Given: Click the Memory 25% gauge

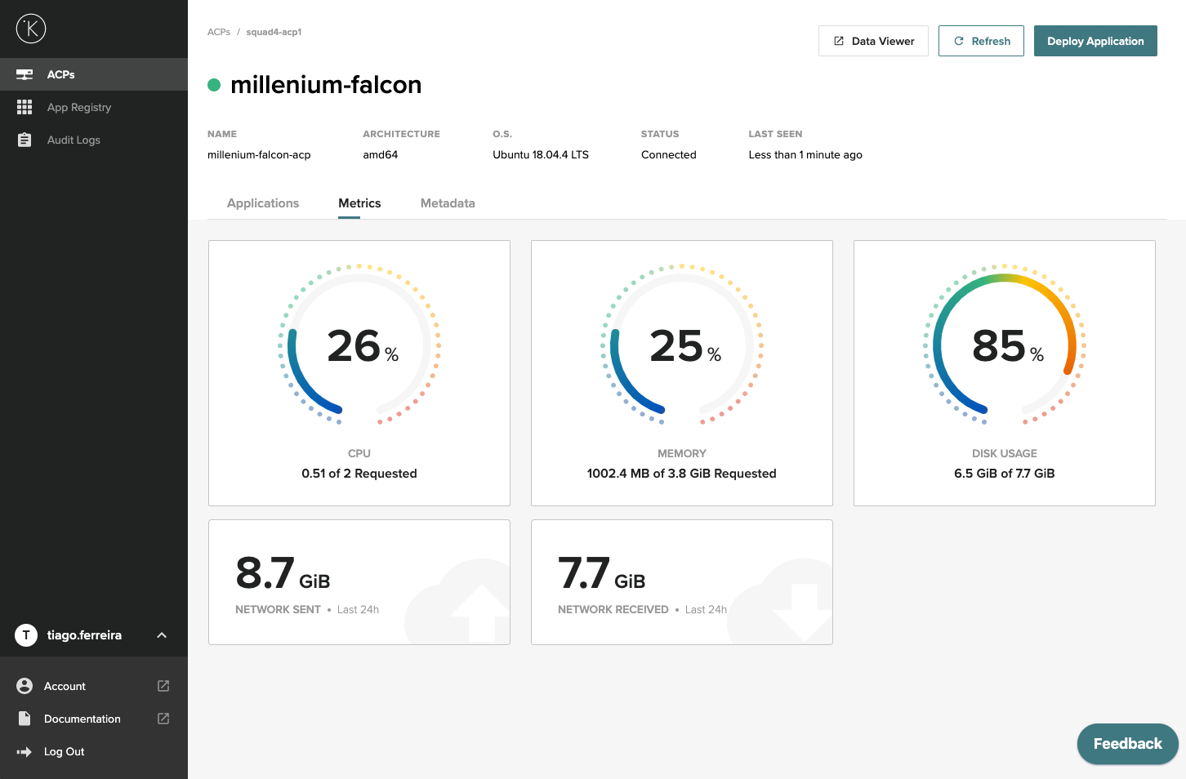Looking at the screenshot, I should [682, 345].
